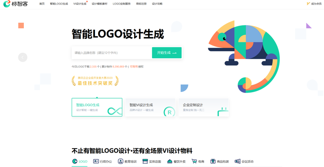Select the 餐饮外卖 dish cover icon
Viewport: 324px width, 167px height.
[170, 162]
